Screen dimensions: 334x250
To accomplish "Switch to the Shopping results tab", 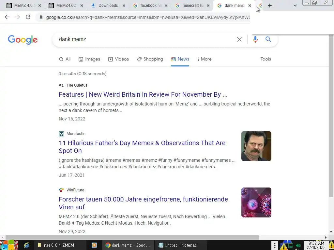I will tap(150, 59).
